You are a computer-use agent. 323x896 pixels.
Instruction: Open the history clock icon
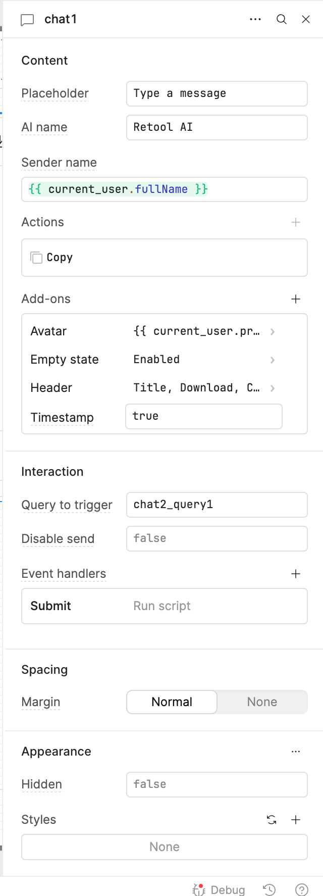[x=270, y=889]
